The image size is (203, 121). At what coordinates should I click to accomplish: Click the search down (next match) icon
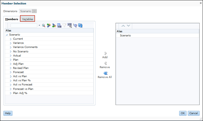tap(54, 25)
